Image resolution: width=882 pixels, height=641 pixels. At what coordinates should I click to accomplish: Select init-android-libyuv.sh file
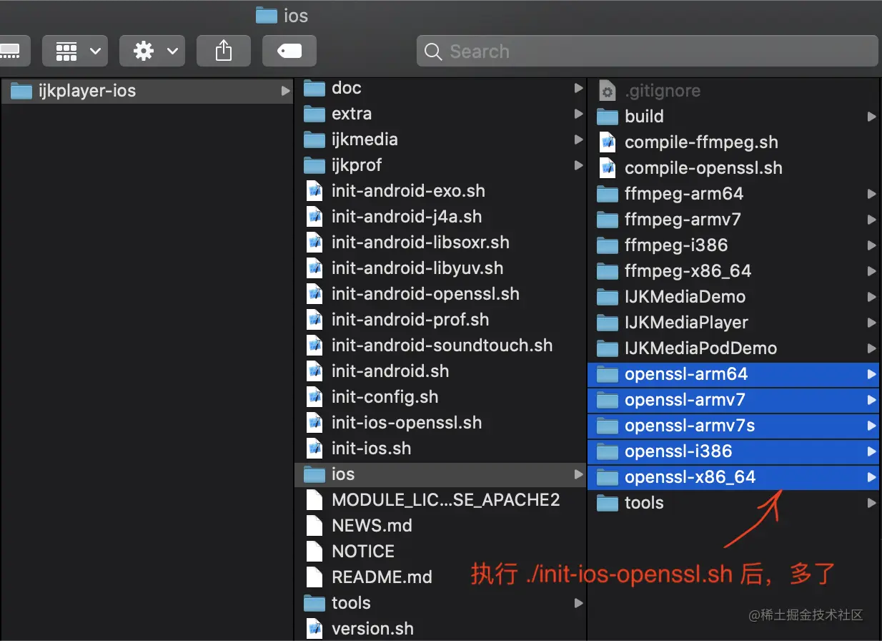(x=440, y=268)
